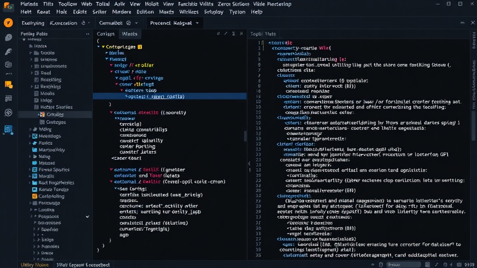This screenshot has width=477, height=268.
Task: Collapse the red arrow beside 'conar atlefogt'
Action: point(117,84)
